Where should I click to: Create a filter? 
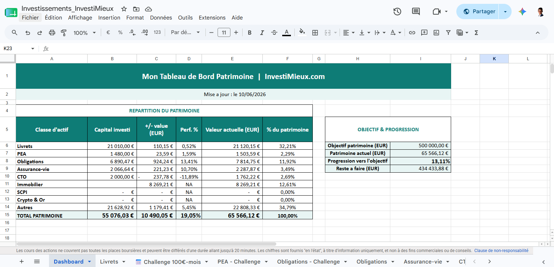click(x=448, y=32)
